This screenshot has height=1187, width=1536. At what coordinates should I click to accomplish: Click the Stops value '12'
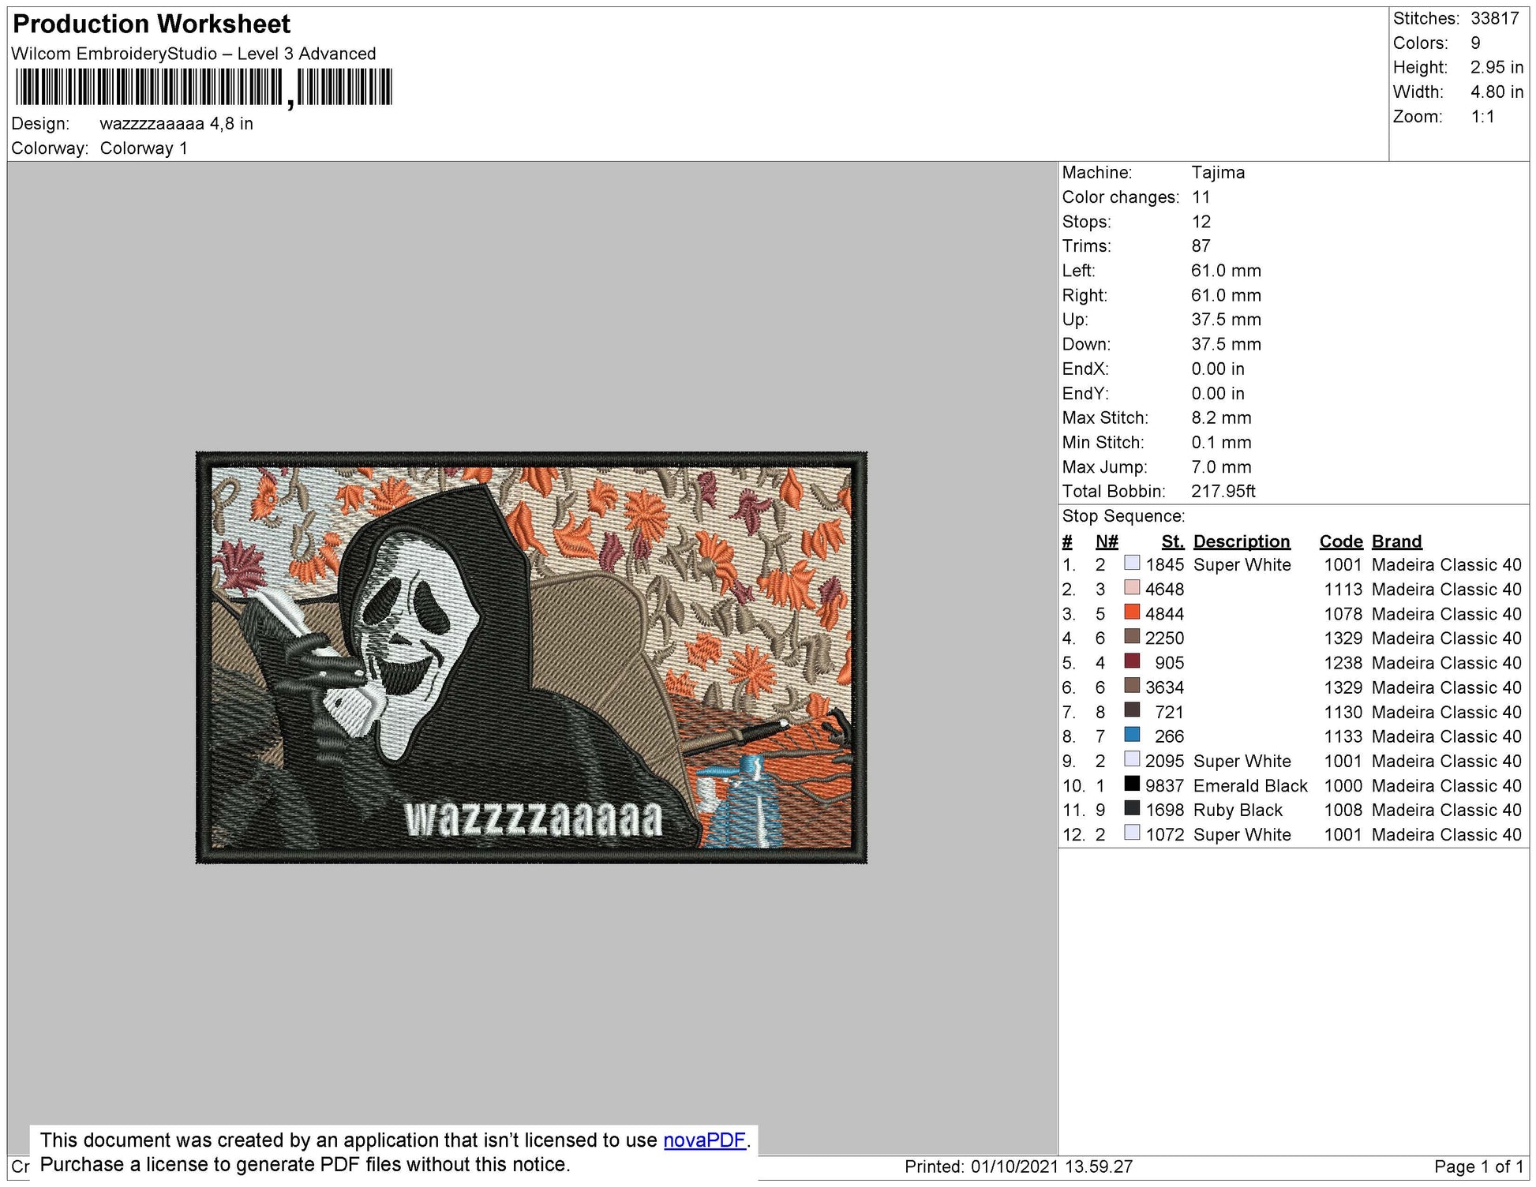(x=1201, y=222)
